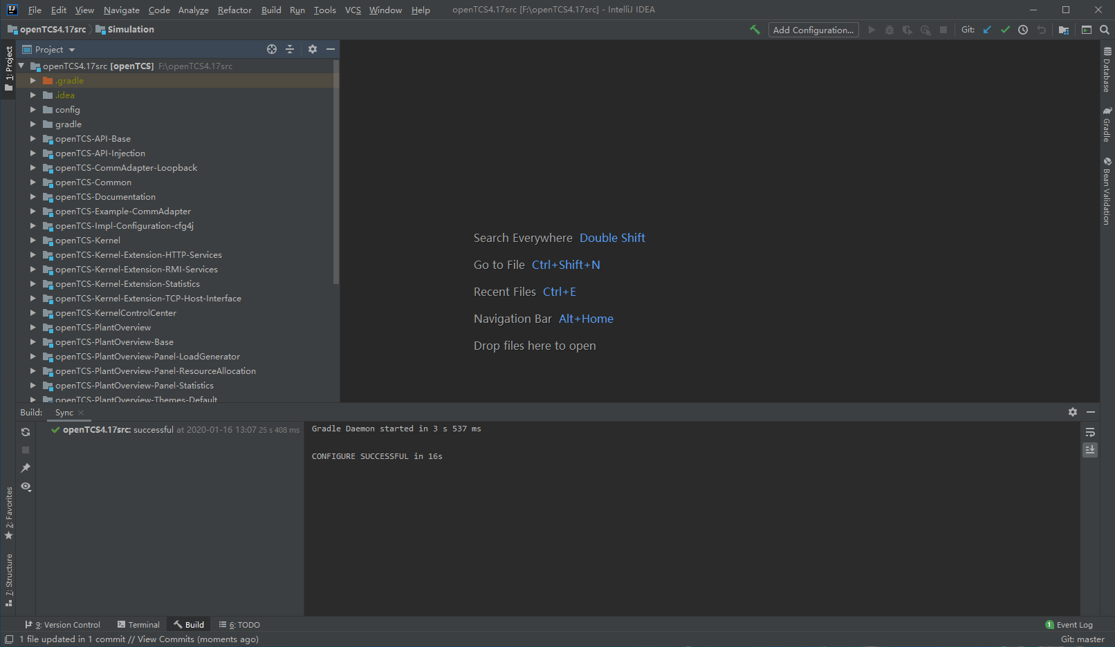This screenshot has height=647, width=1115.
Task: Click the Pin tab icon in Build panel
Action: (26, 468)
